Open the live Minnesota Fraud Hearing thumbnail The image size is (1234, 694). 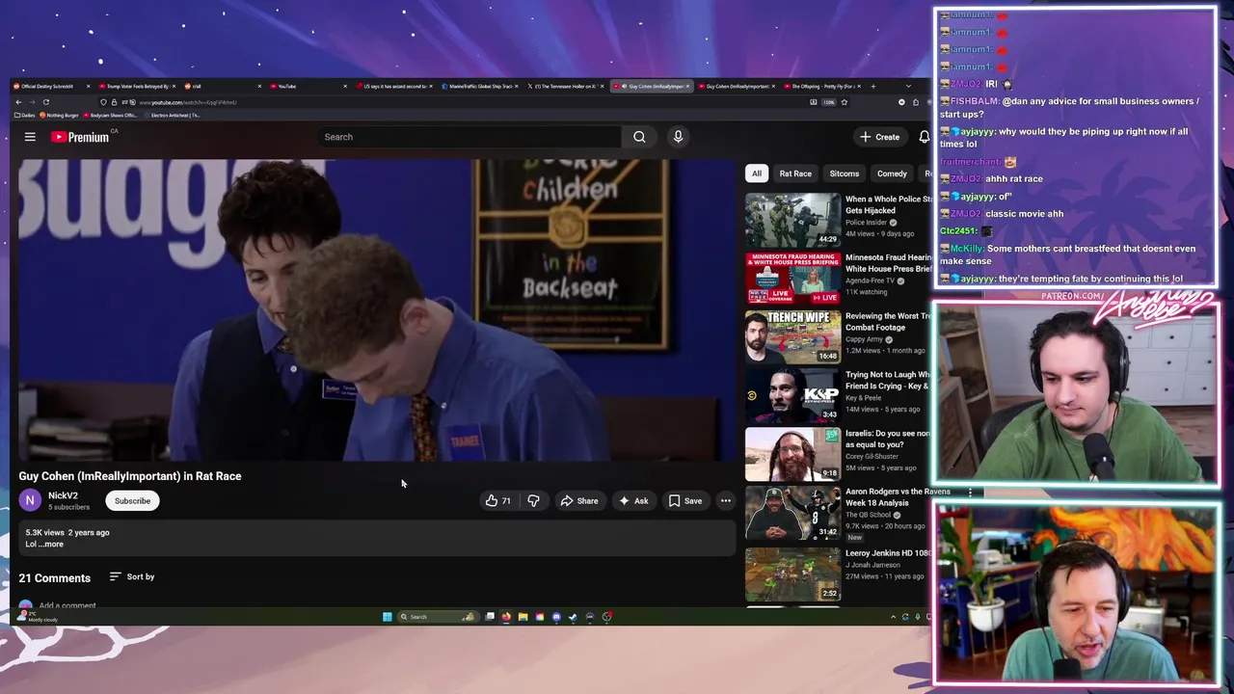coord(792,278)
